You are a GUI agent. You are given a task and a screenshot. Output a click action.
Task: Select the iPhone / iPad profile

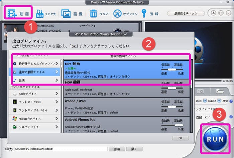127,107
